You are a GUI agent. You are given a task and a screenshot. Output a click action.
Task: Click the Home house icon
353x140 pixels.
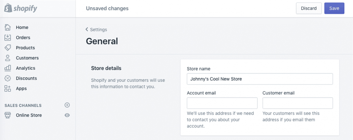coord(8,27)
